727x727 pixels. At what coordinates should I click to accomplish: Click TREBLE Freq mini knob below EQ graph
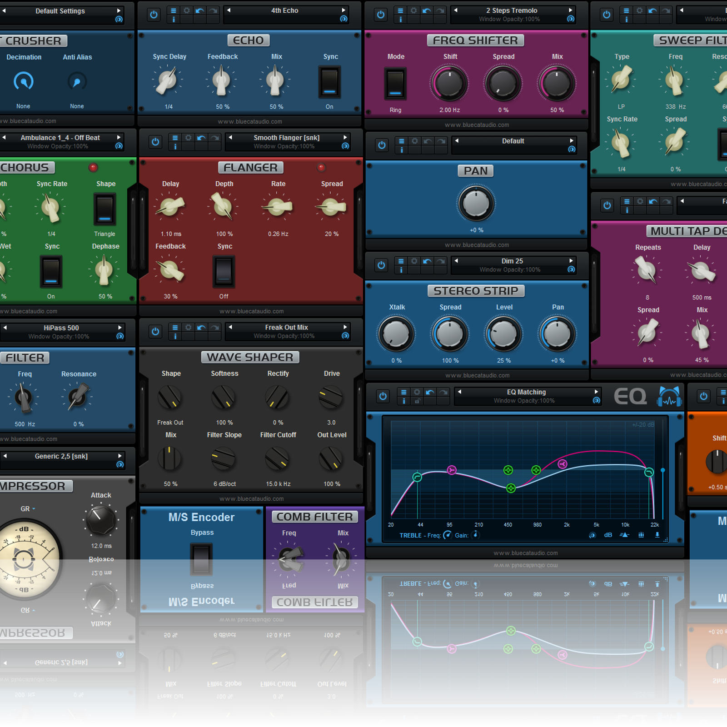[448, 535]
